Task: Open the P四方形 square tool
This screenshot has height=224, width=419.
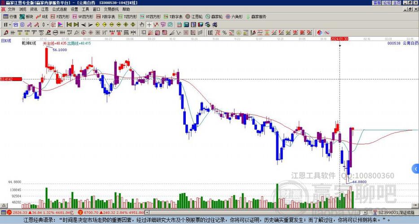Action: click(60, 17)
